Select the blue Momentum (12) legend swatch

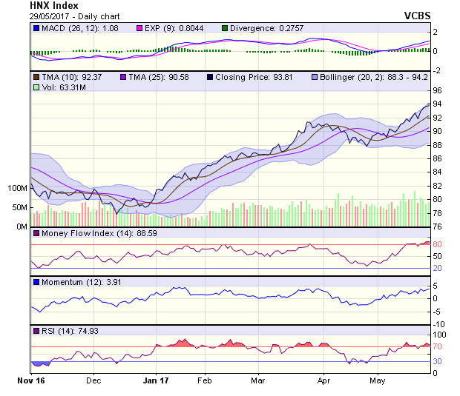click(36, 282)
